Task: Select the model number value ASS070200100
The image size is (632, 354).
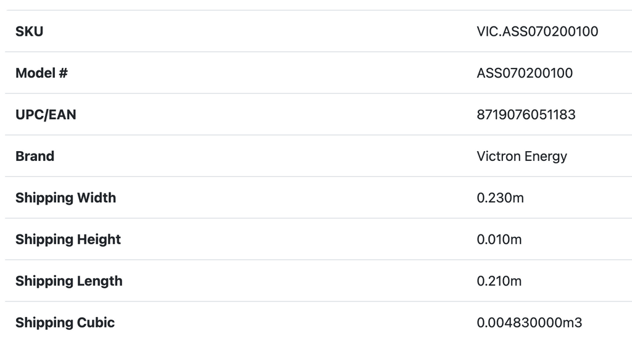Action: (x=525, y=73)
